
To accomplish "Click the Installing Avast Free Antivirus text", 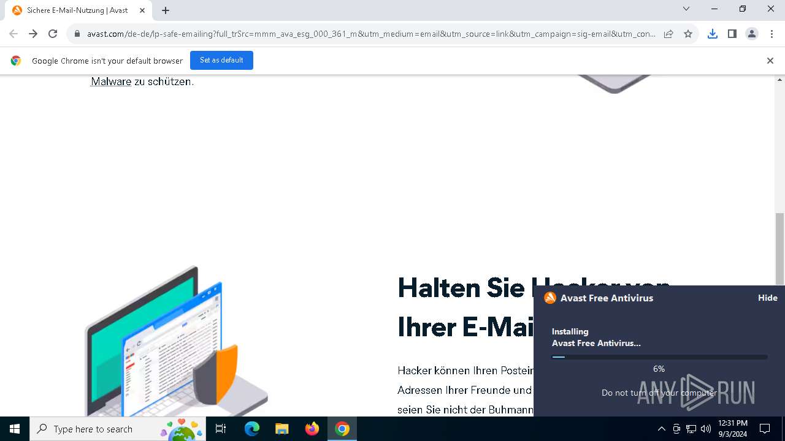I will click(x=596, y=337).
